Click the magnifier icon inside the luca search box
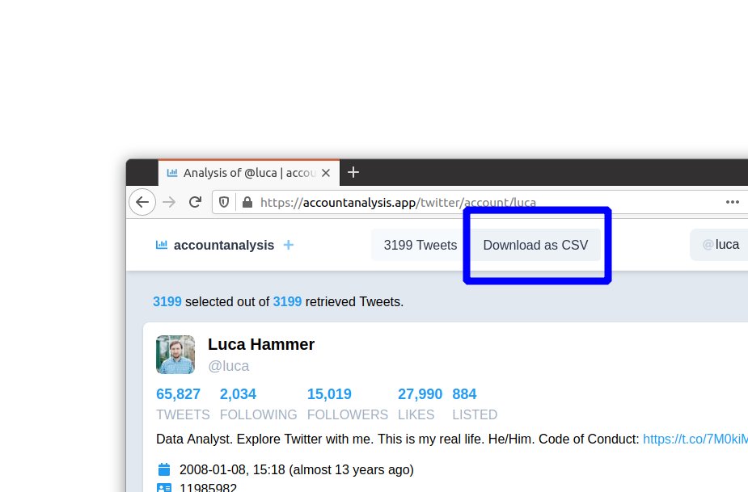Viewport: 748px width, 492px height. tap(708, 244)
